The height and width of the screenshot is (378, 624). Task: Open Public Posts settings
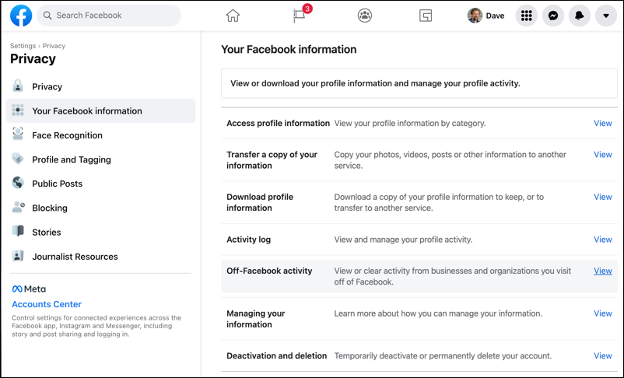(x=100, y=184)
